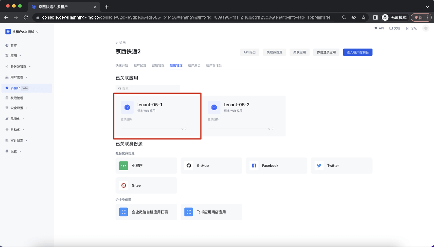The height and width of the screenshot is (247, 434).
Task: Click the Gitee logo icon
Action: click(x=124, y=185)
